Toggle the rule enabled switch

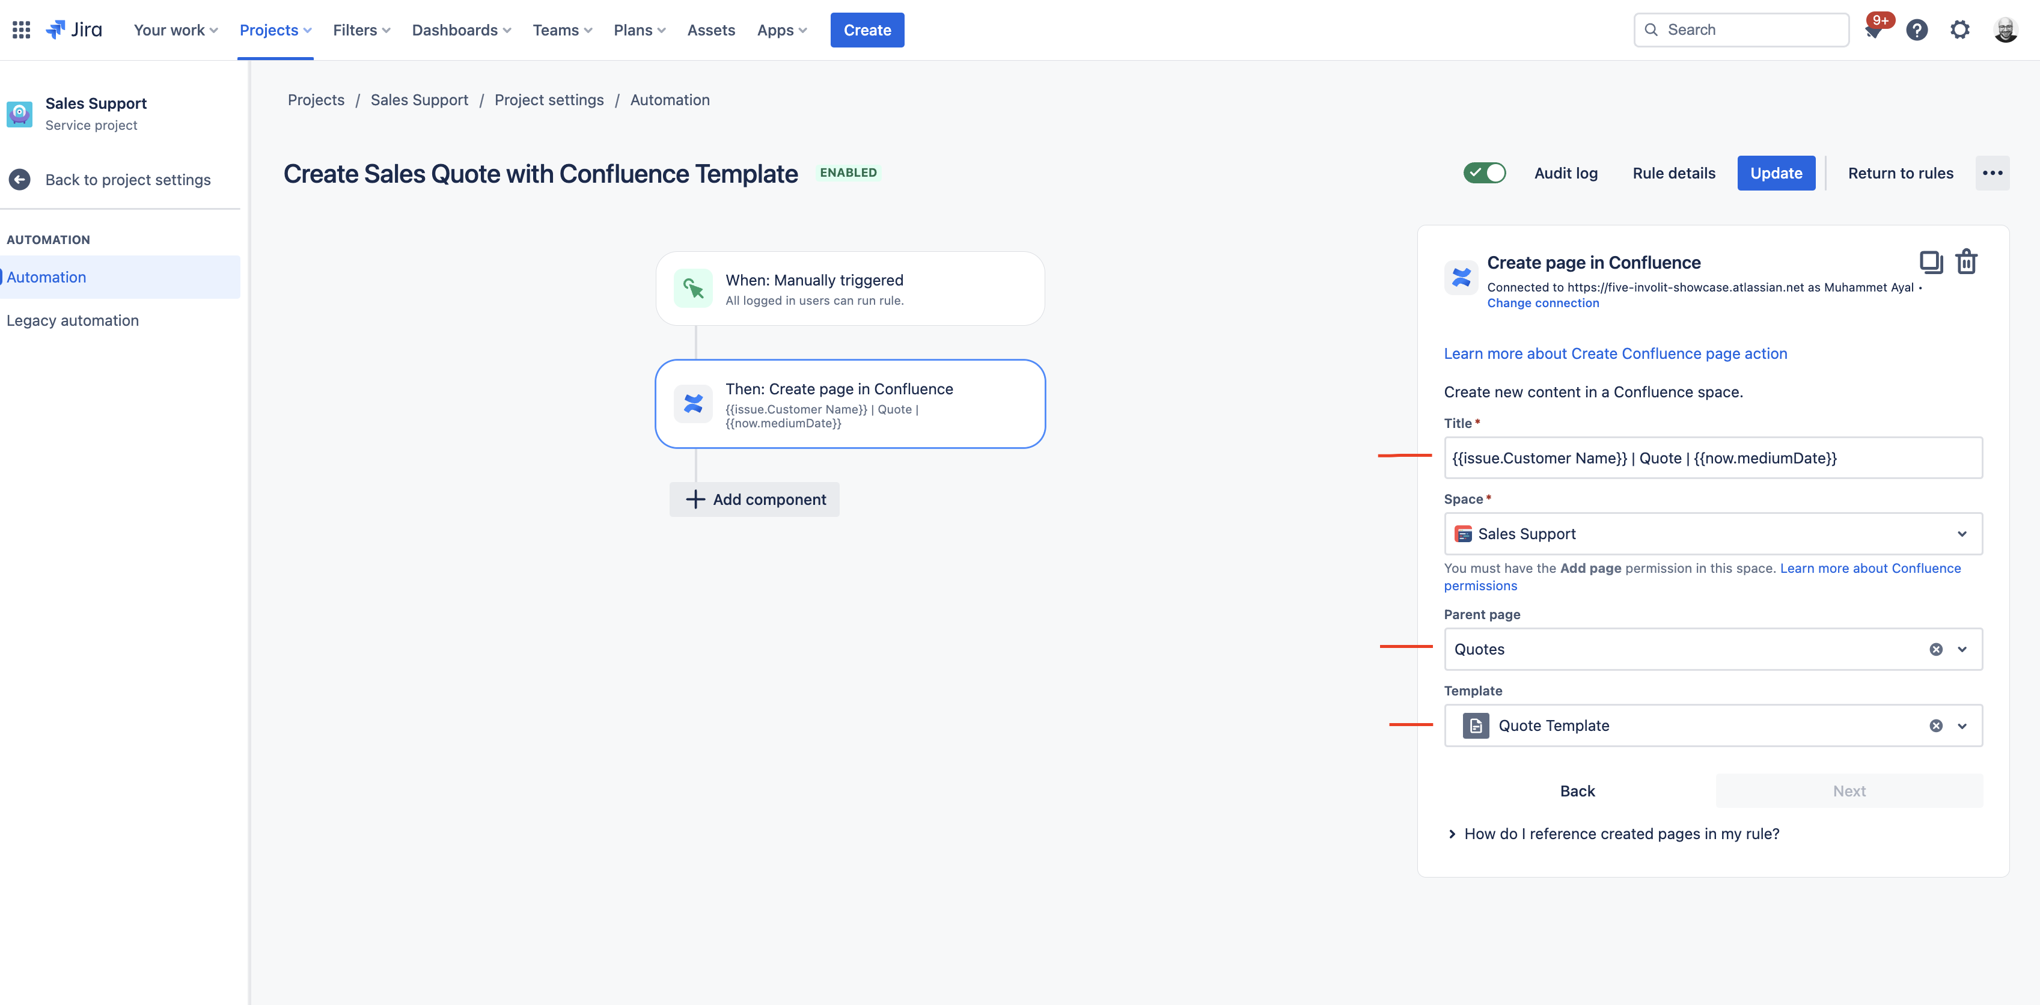click(x=1484, y=173)
